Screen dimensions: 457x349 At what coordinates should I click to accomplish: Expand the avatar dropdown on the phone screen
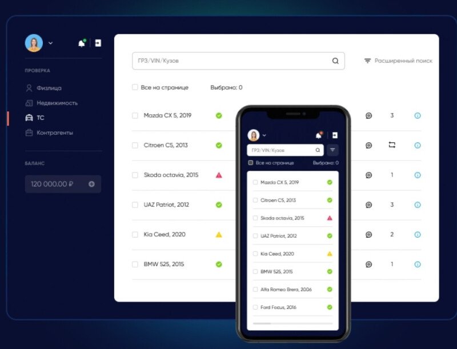pyautogui.click(x=264, y=135)
